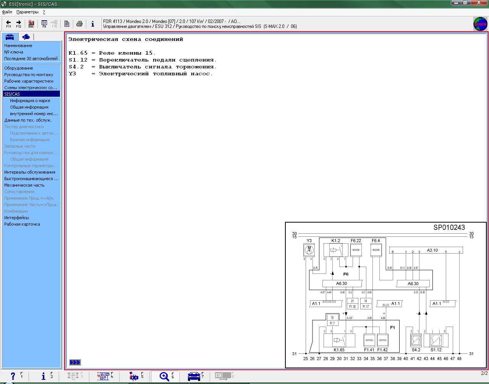The width and height of the screenshot is (489, 384).
Task: Open the F1 question mark help
Action: click(x=13, y=376)
